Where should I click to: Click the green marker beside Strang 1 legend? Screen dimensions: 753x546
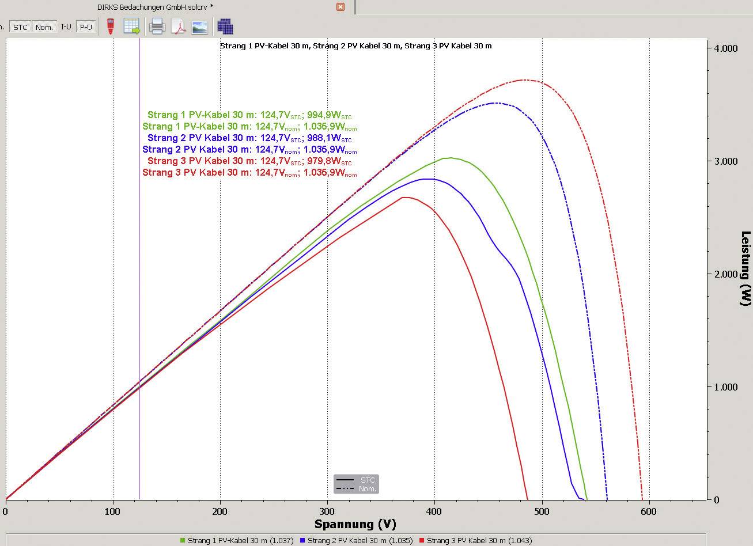click(x=183, y=540)
